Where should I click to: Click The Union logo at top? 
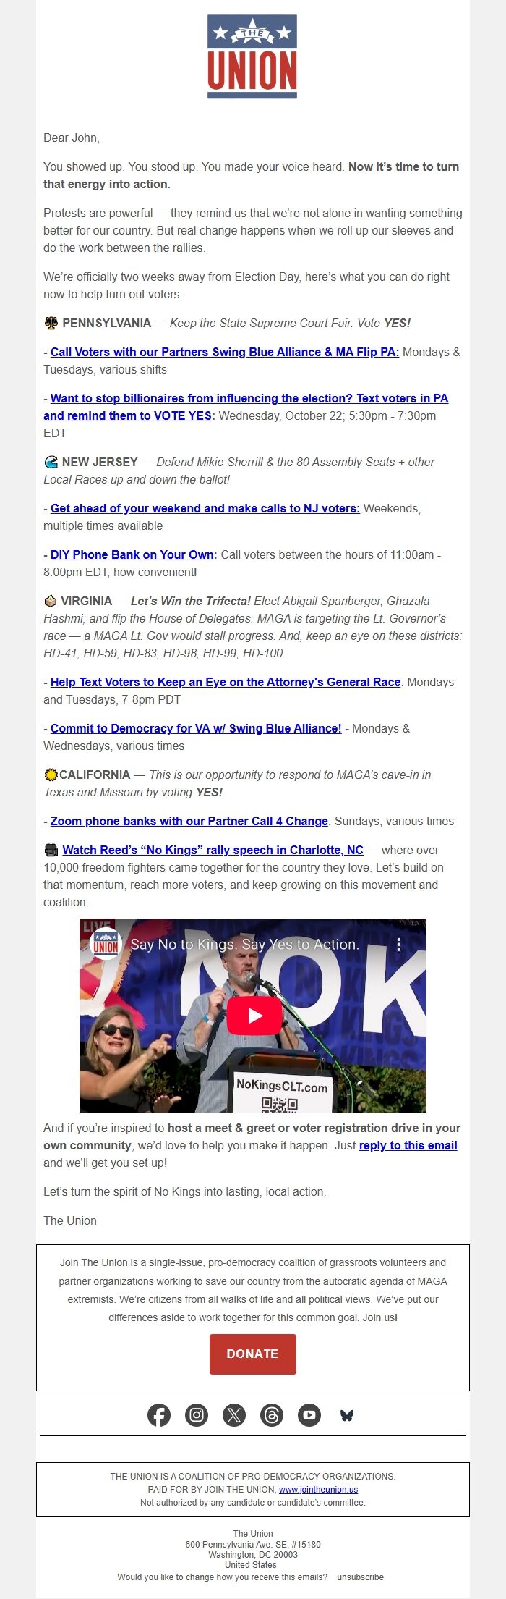coord(252,56)
